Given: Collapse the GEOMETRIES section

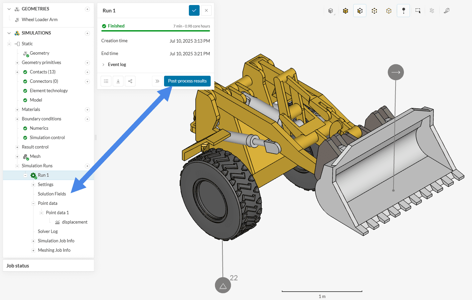Looking at the screenshot, I should [x=9, y=9].
